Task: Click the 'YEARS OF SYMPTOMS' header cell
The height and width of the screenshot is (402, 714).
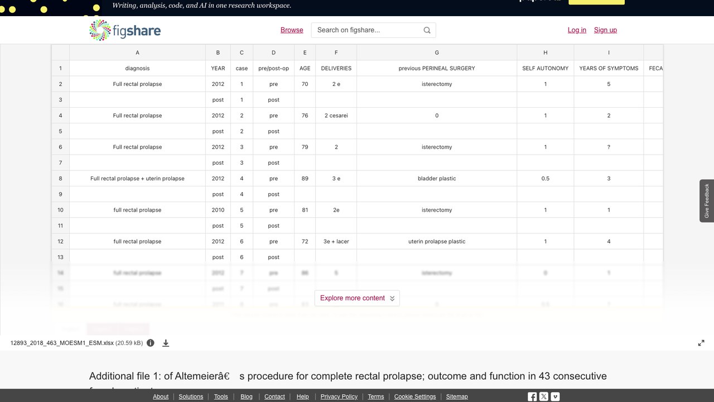Action: pyautogui.click(x=609, y=68)
